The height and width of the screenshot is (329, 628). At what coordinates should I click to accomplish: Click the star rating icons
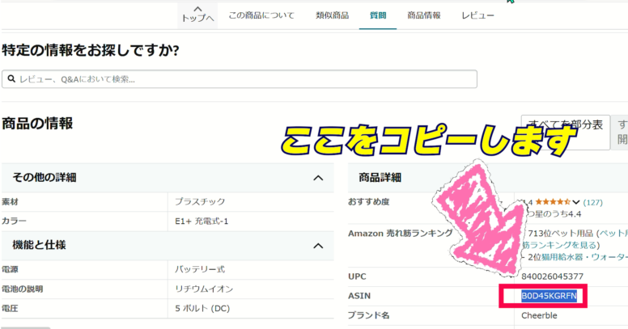pyautogui.click(x=553, y=202)
